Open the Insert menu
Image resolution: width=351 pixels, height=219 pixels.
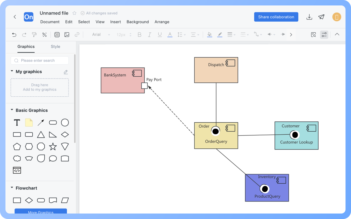coord(116,22)
